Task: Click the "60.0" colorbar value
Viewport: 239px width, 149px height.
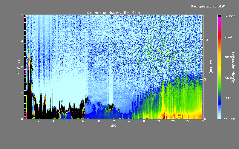Action: (x=229, y=98)
